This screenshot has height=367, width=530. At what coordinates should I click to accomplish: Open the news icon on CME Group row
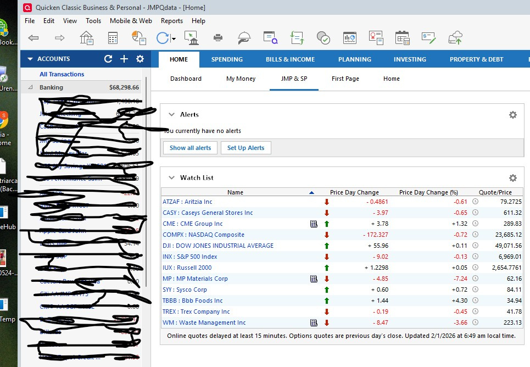pos(314,224)
